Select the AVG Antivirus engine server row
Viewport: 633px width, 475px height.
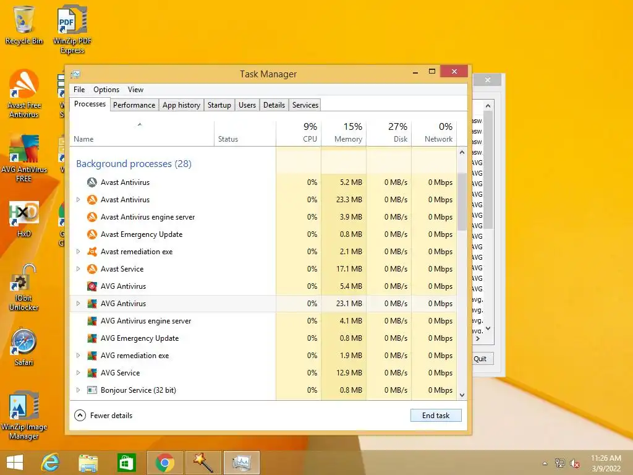263,321
